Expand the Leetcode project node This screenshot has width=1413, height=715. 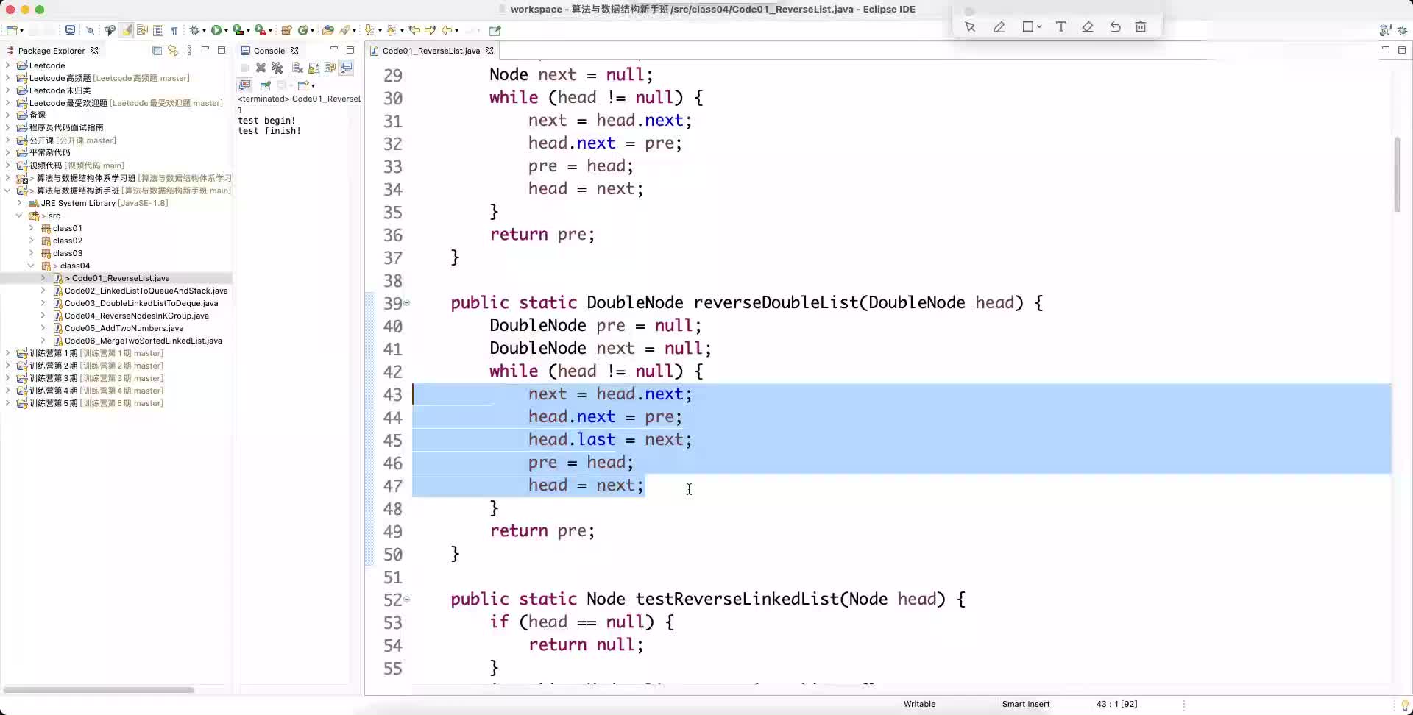coord(7,65)
